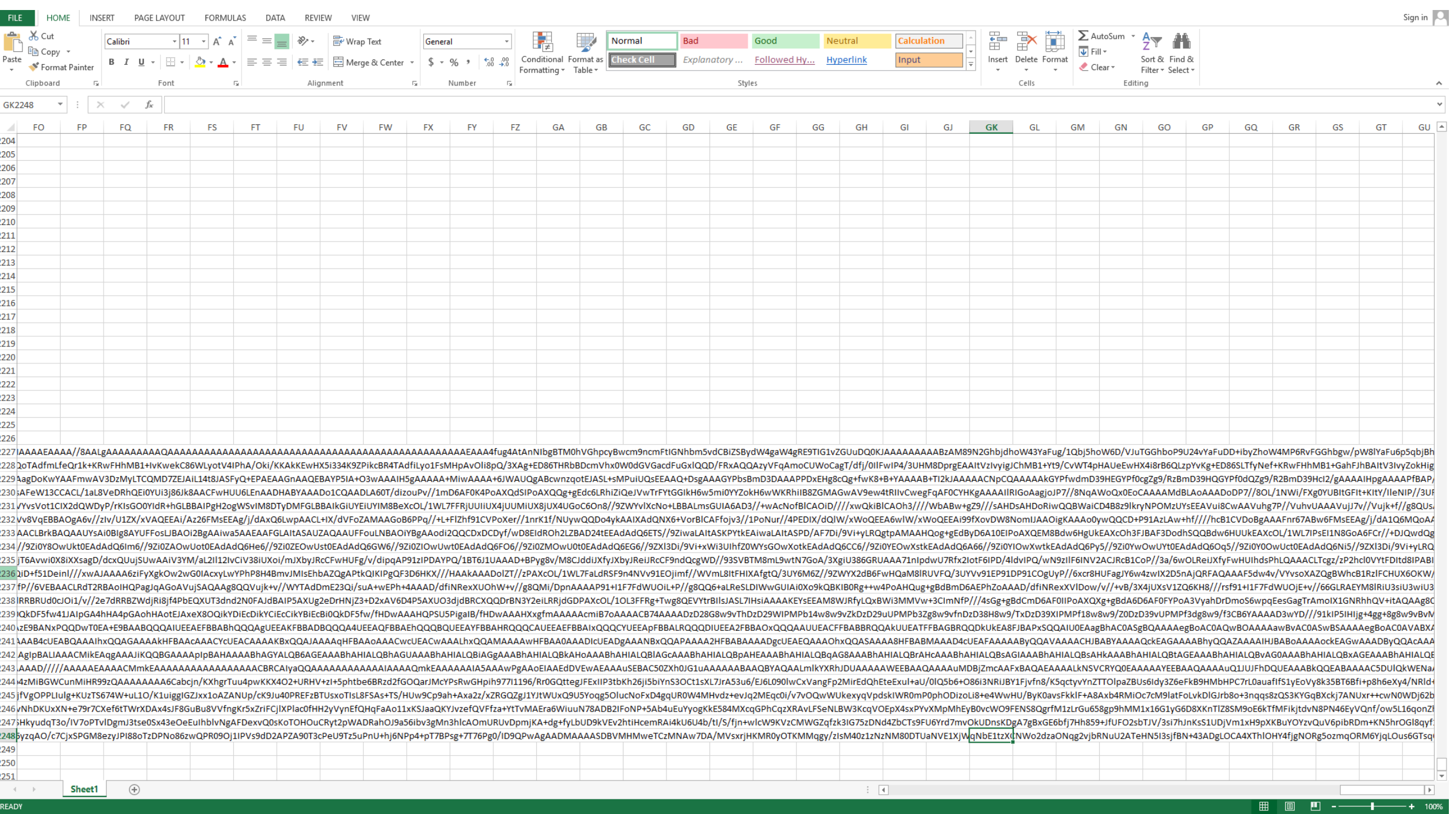Switch to the INSERT tab
Image resolution: width=1453 pixels, height=814 pixels.
tap(102, 18)
